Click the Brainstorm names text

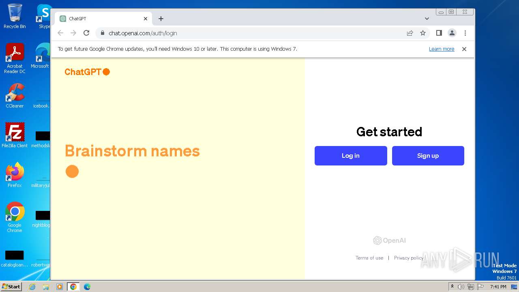click(x=132, y=151)
